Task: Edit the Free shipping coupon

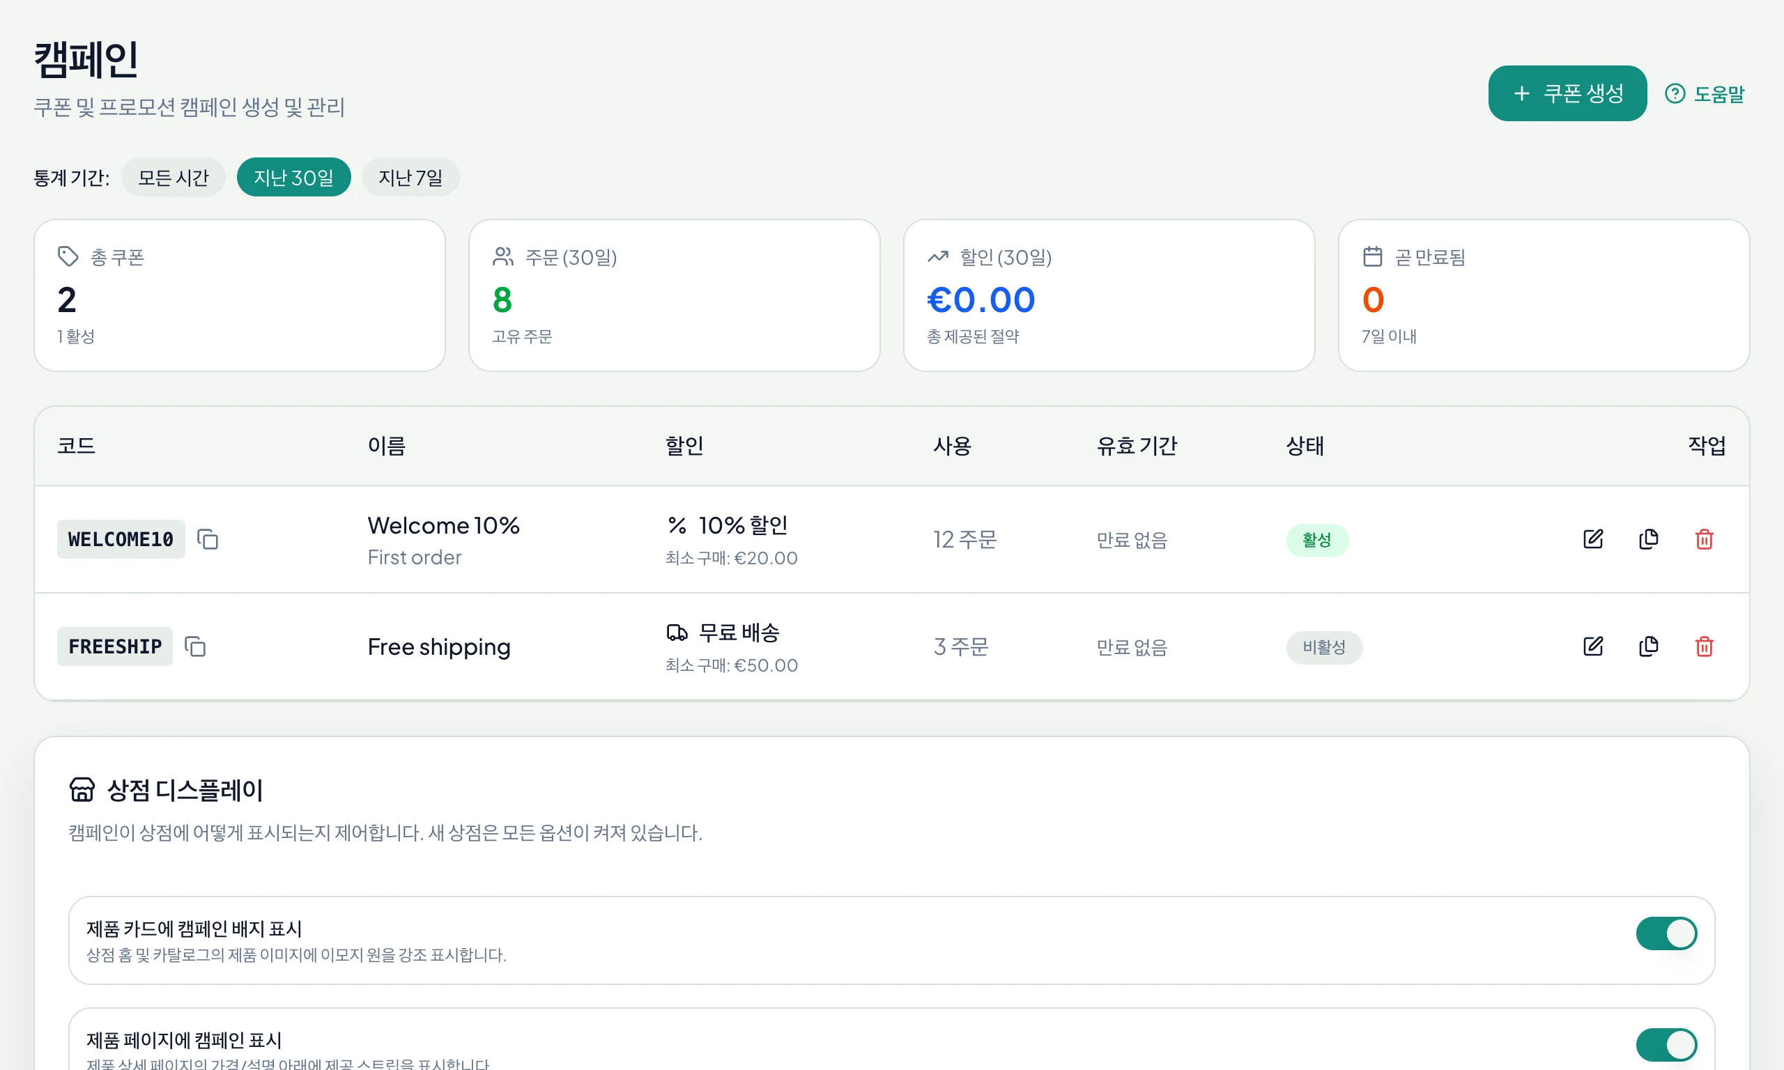Action: 1593,646
